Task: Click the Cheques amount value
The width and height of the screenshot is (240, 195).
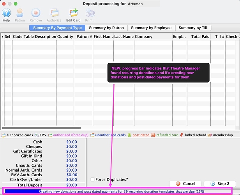Action: point(72,147)
